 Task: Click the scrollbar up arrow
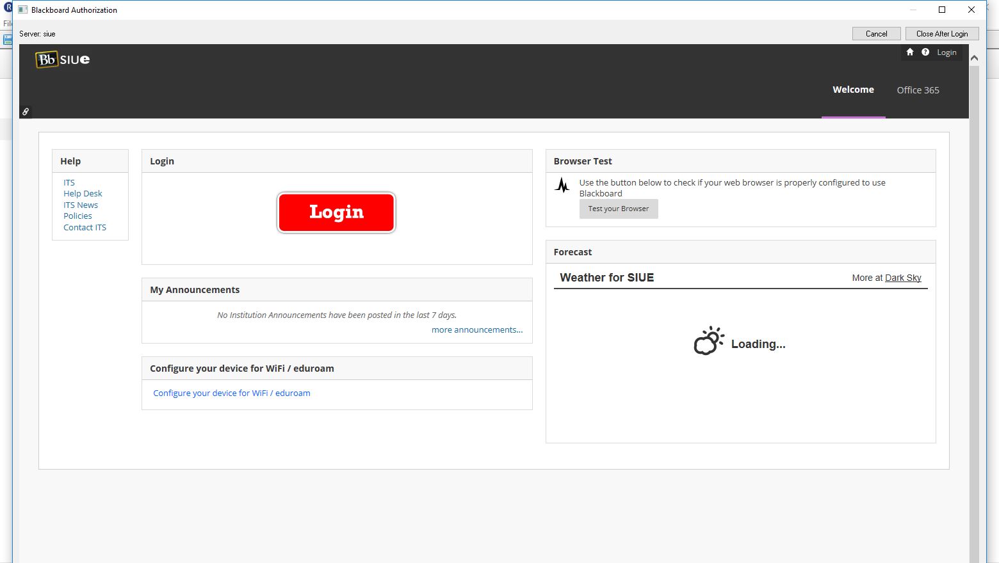coord(974,58)
